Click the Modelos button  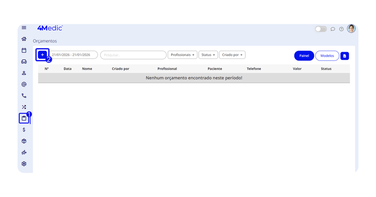tap(327, 56)
